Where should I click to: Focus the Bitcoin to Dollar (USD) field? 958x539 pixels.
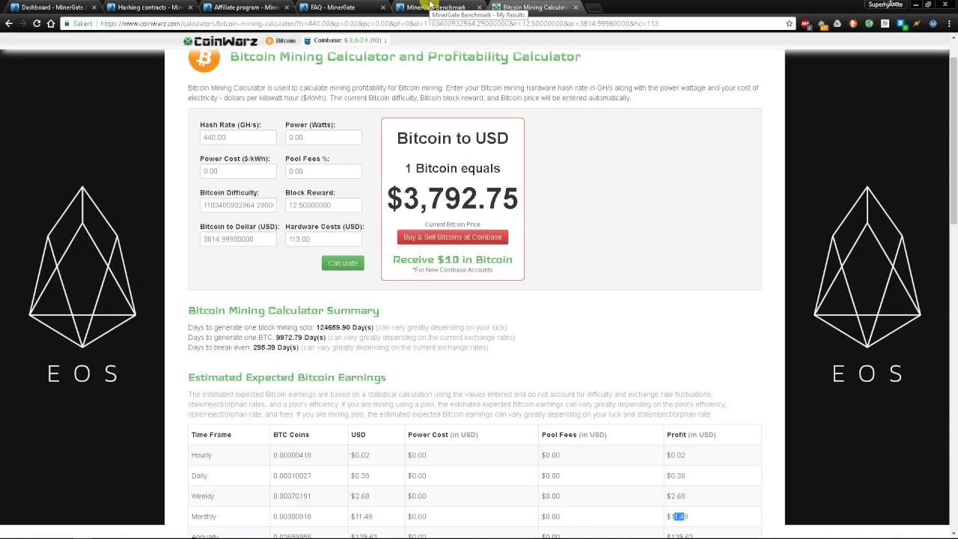tap(238, 240)
